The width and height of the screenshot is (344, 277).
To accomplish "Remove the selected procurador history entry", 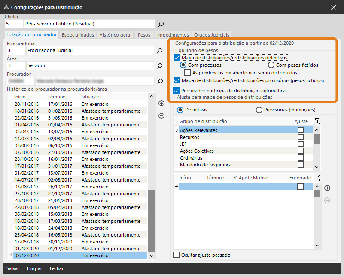I will (x=161, y=115).
